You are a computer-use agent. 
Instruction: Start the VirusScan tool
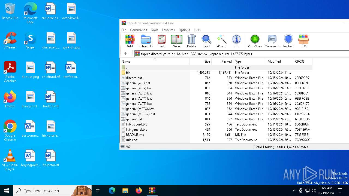(x=255, y=41)
